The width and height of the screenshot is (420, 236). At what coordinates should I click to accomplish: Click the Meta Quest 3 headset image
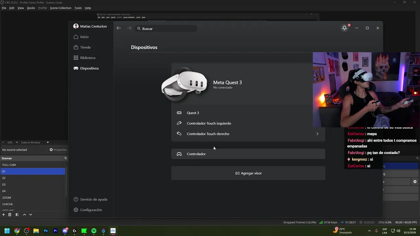[184, 85]
